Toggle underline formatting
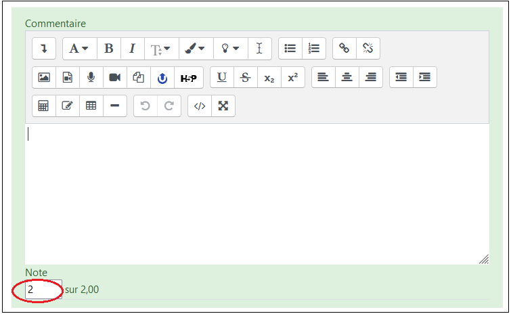511x314 pixels. tap(221, 77)
